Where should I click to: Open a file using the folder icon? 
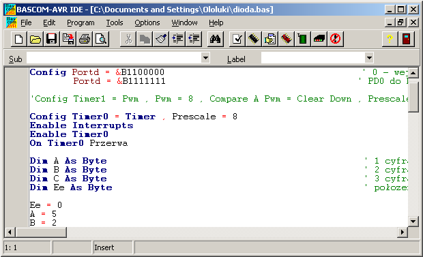point(35,40)
